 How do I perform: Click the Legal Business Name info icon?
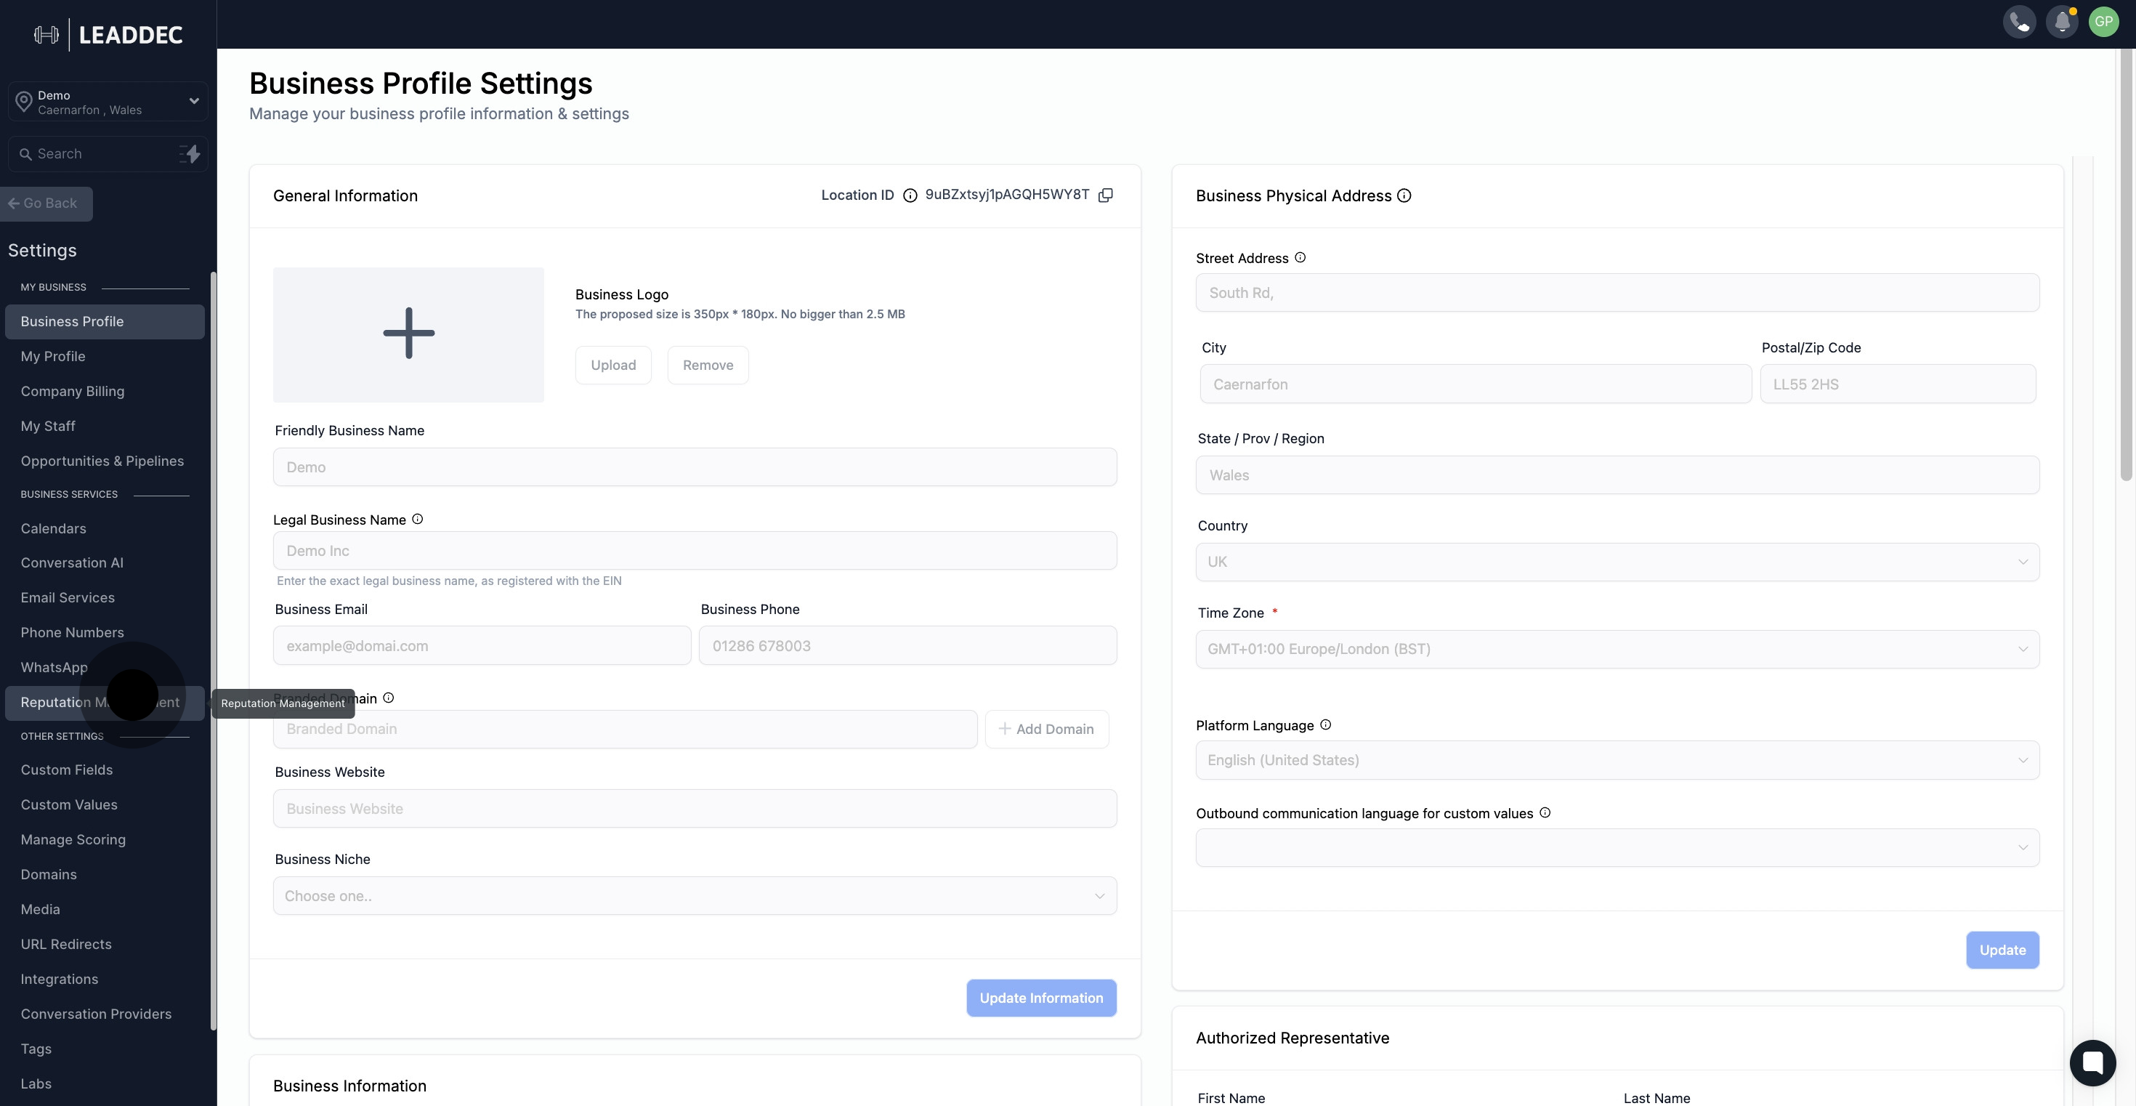pyautogui.click(x=417, y=519)
